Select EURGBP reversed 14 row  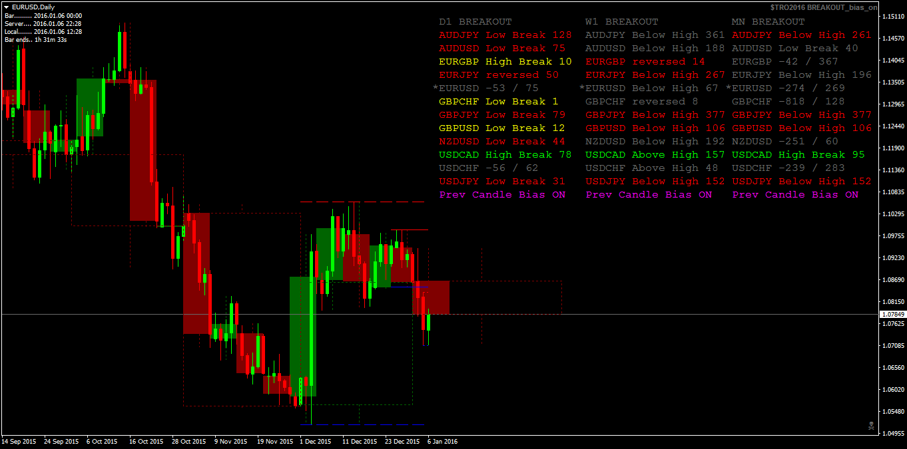tap(645, 62)
